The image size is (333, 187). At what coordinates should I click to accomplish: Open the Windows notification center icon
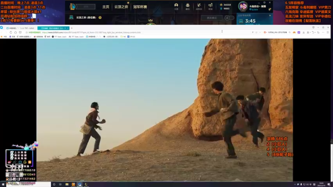click(329, 185)
